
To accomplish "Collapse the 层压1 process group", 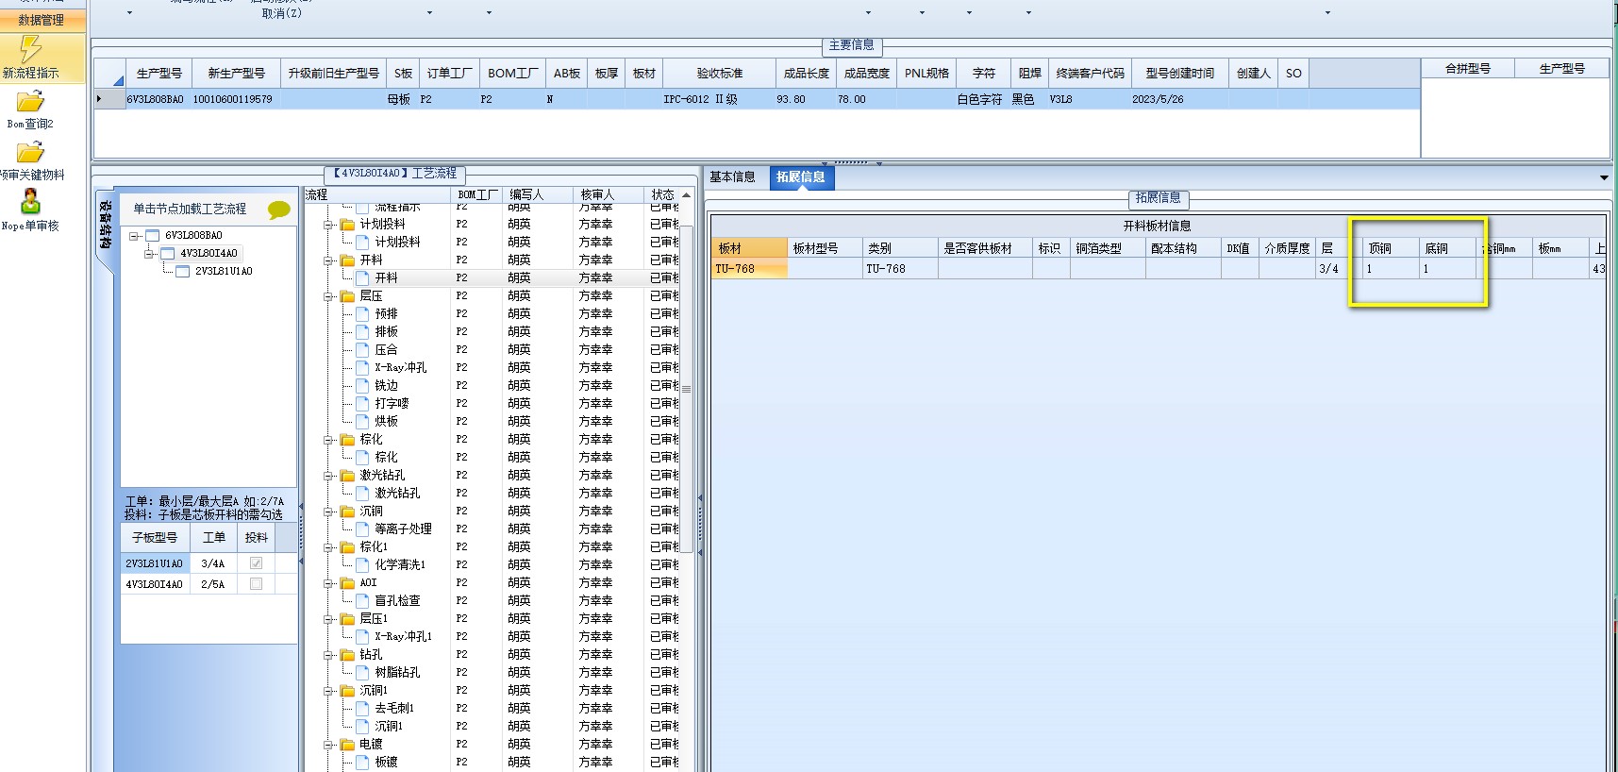I will 328,620.
